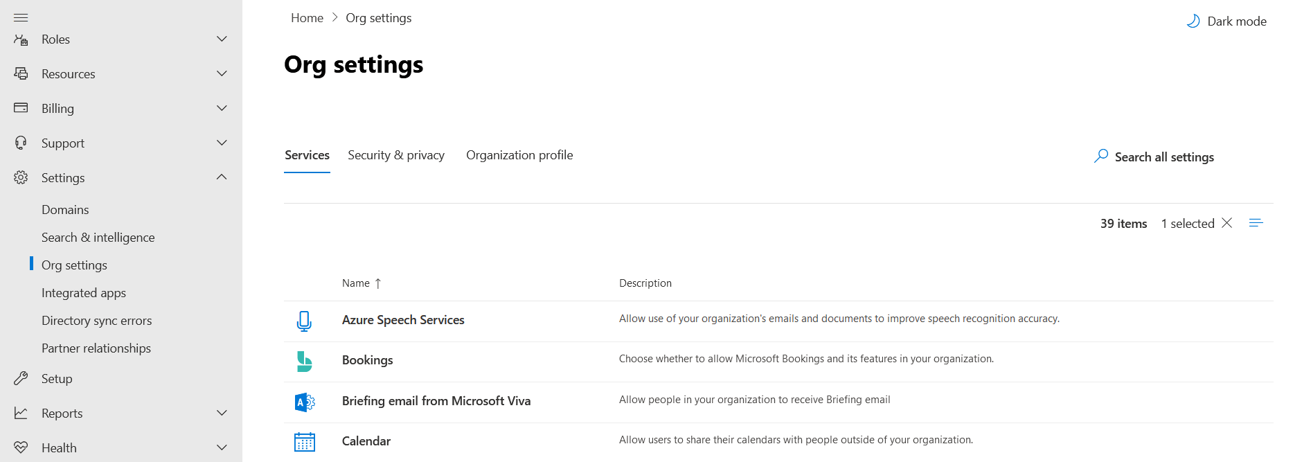This screenshot has width=1311, height=462.
Task: Click the Azure Speech Services microphone icon
Action: [304, 321]
